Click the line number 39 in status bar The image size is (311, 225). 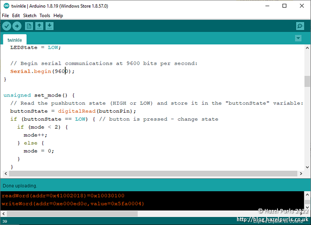(x=5, y=221)
